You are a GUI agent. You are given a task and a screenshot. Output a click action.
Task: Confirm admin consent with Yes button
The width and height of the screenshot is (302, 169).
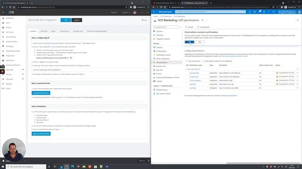(x=189, y=42)
